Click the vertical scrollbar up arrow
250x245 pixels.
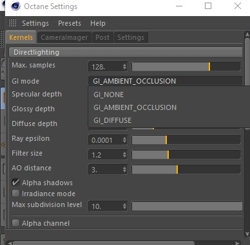[247, 35]
